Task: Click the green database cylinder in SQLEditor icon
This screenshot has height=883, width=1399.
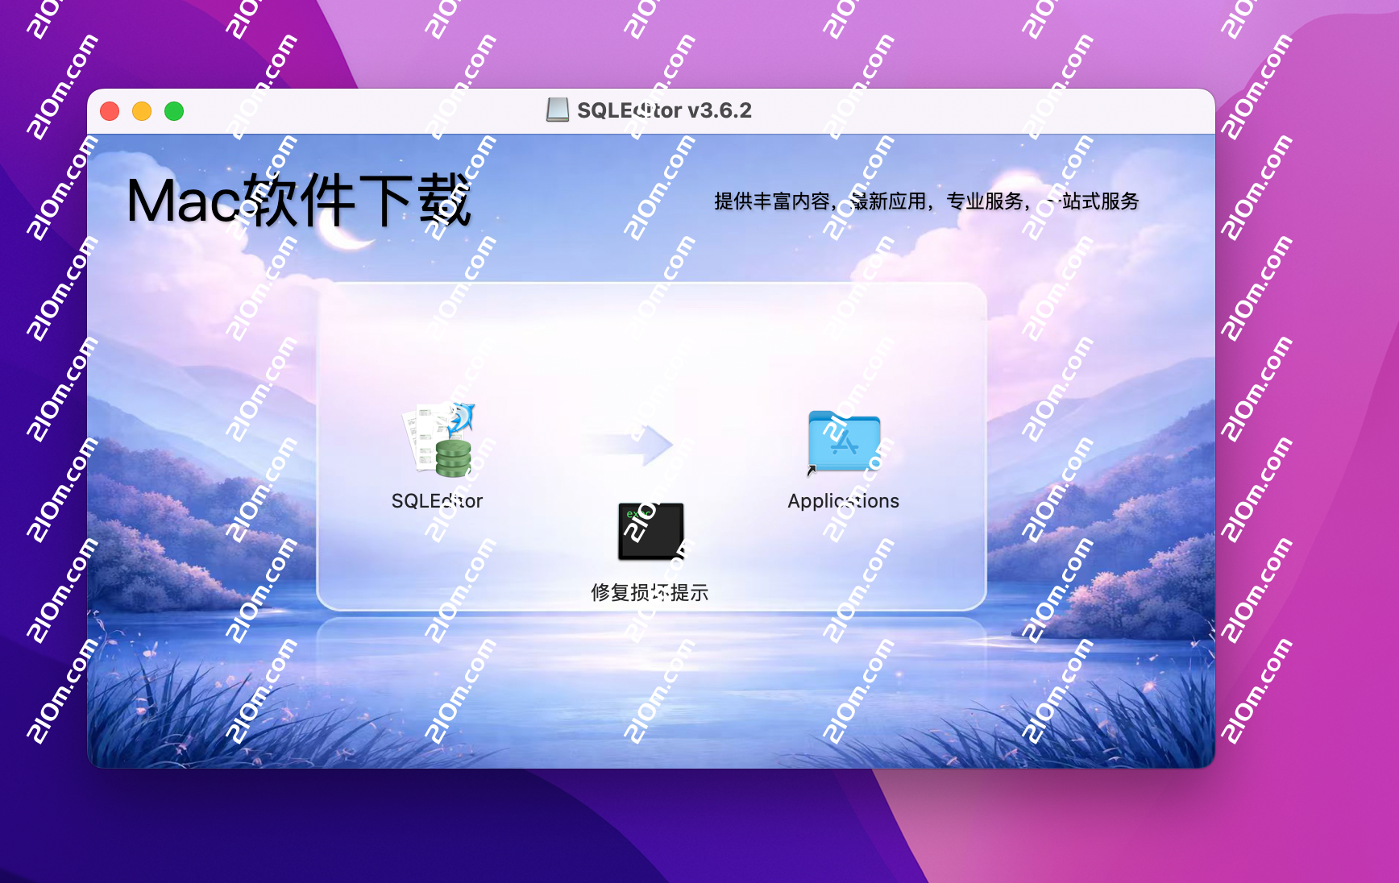Action: [453, 458]
